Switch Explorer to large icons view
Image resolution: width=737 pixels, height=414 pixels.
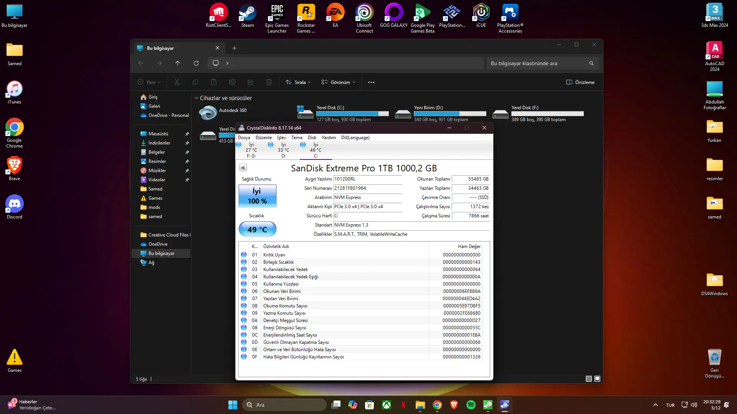tap(597, 379)
